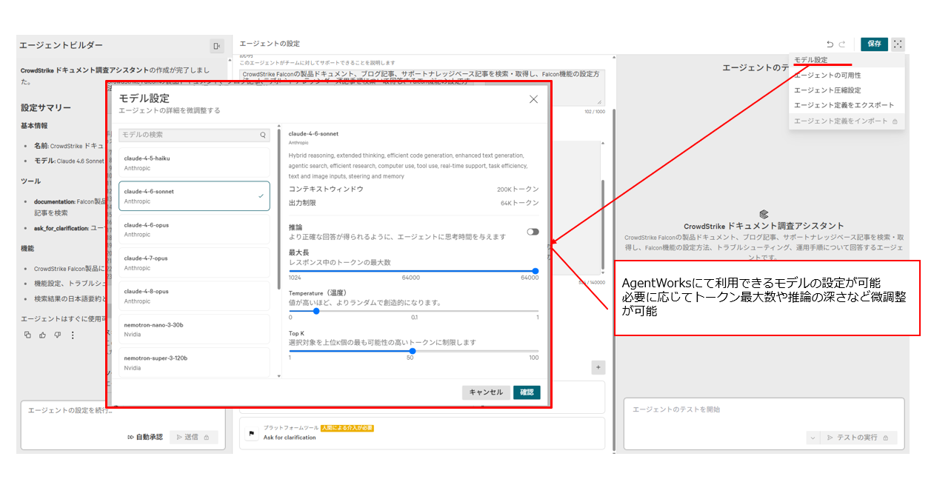Select エージェント定義をインポート menu item
Viewport: 934px width, 482px height.
pyautogui.click(x=847, y=121)
